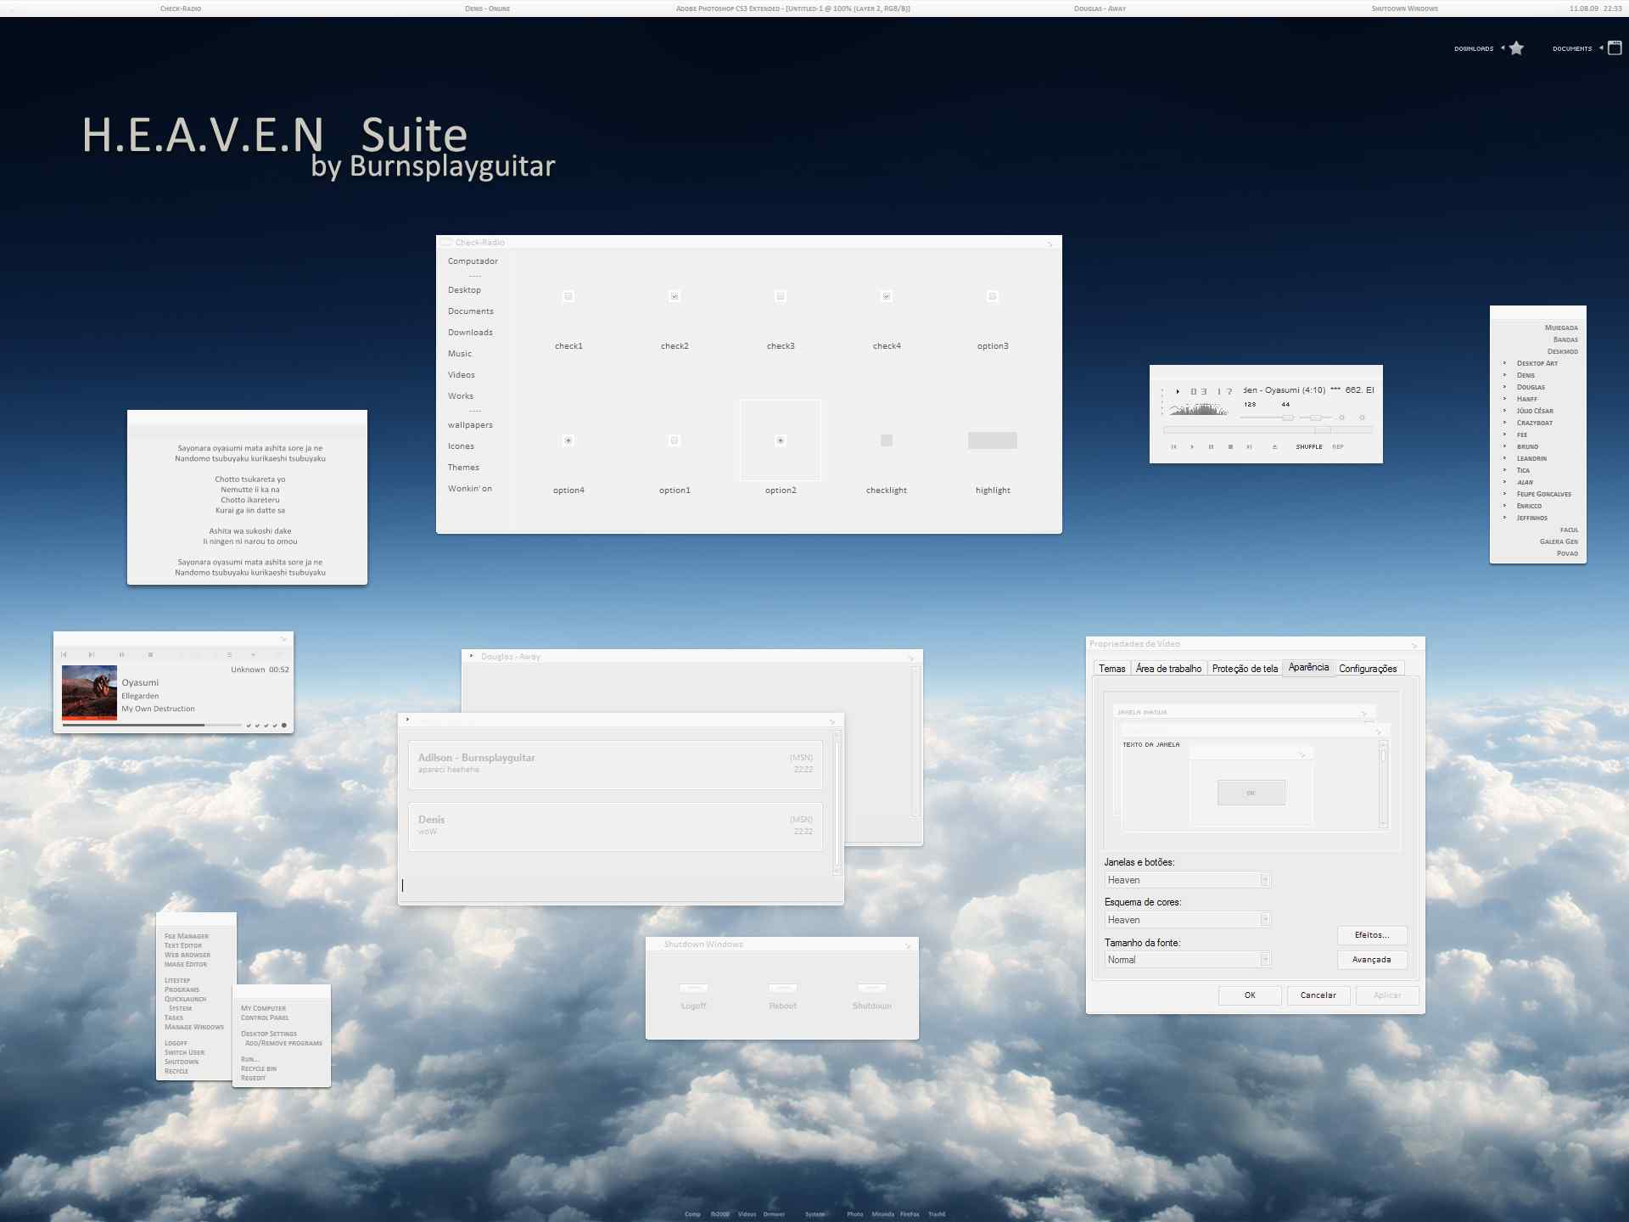Click the Logoff icon button

coord(693,988)
